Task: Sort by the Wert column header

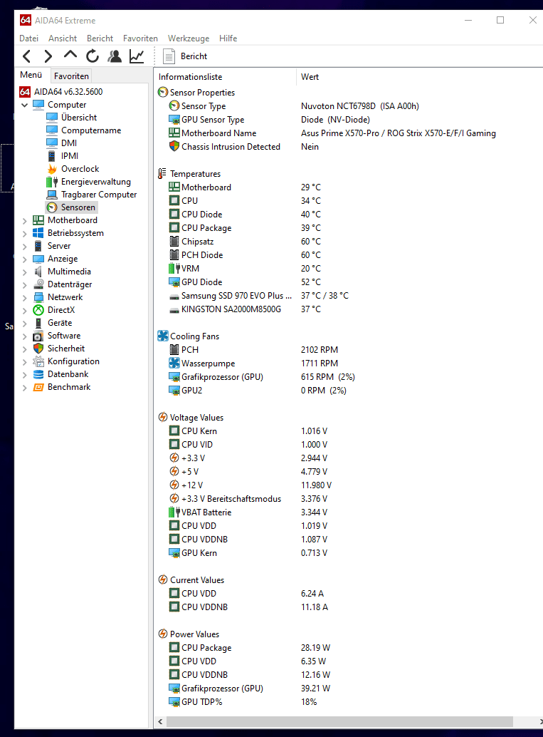Action: [x=310, y=76]
